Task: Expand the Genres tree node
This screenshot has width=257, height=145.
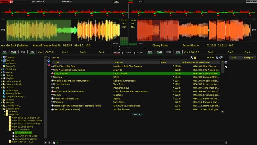Action: [2, 72]
